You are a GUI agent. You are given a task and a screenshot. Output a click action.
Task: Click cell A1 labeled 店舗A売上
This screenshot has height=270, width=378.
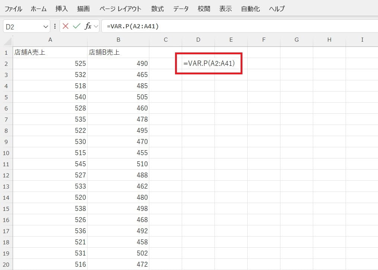pyautogui.click(x=50, y=52)
